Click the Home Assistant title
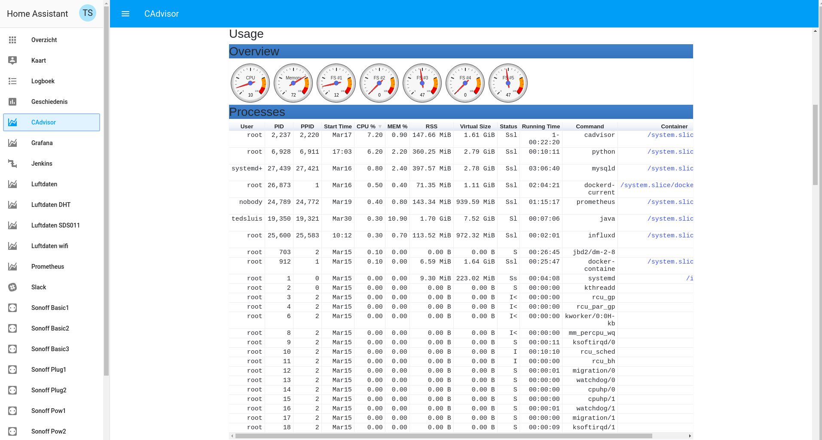Screen dimensions: 822x440 [37, 14]
